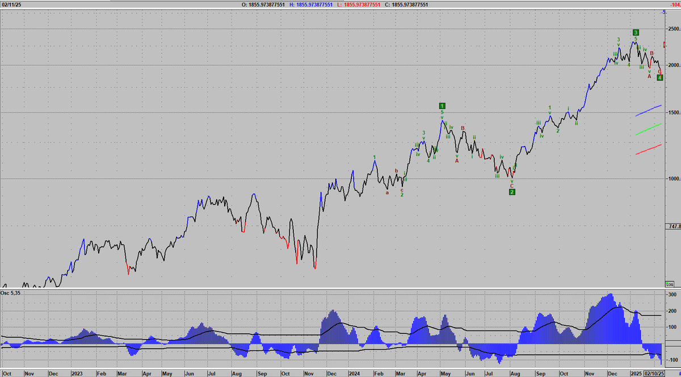Click the 02/11/25 date in the header
The height and width of the screenshot is (377, 681).
click(11, 4)
